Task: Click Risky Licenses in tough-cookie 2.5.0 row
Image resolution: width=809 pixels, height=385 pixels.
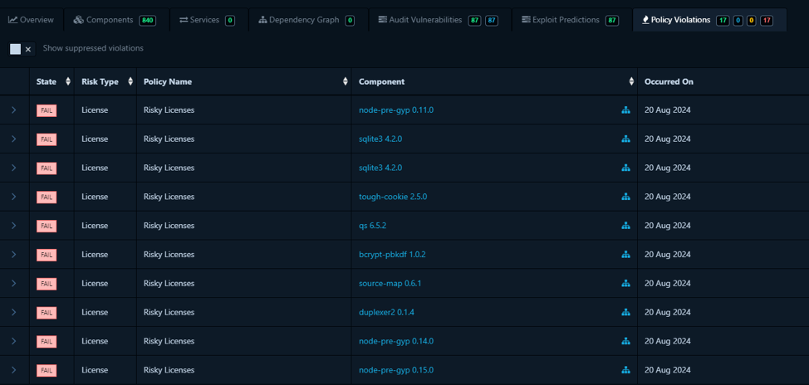Action: tap(169, 197)
